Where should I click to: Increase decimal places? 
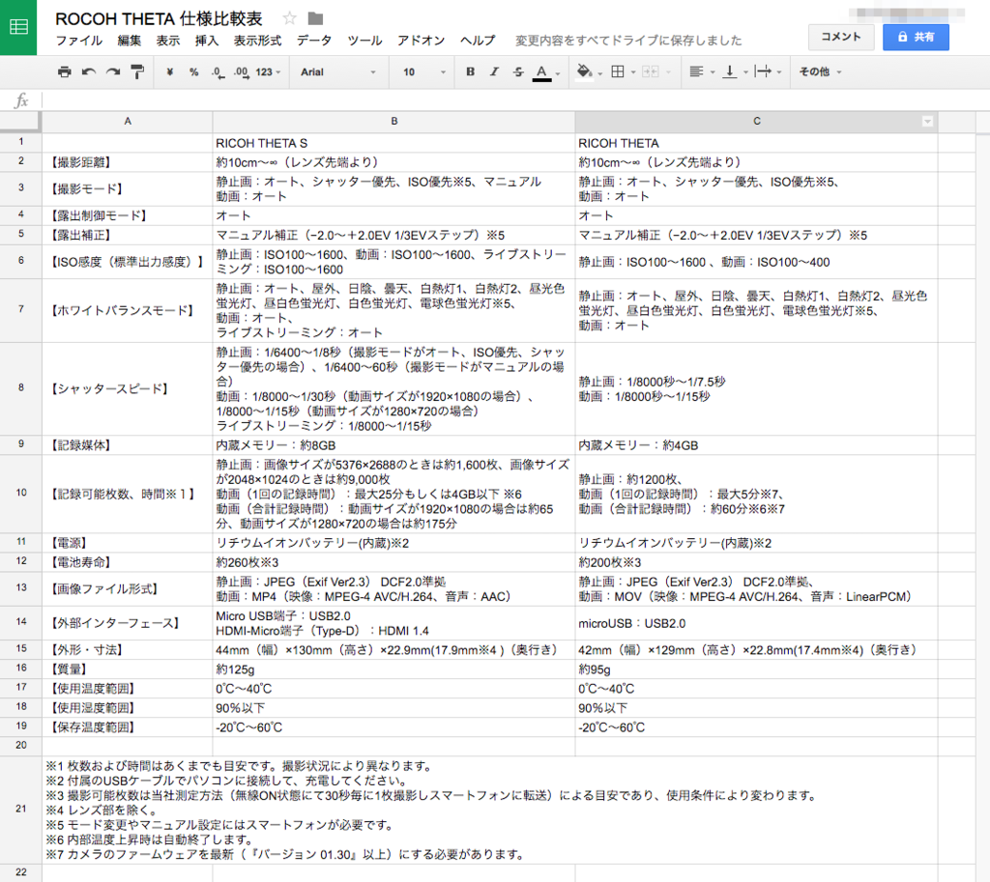(x=241, y=71)
